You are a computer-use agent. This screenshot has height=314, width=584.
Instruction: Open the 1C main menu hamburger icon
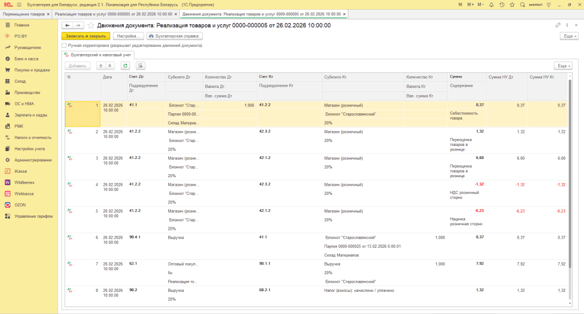(x=19, y=5)
